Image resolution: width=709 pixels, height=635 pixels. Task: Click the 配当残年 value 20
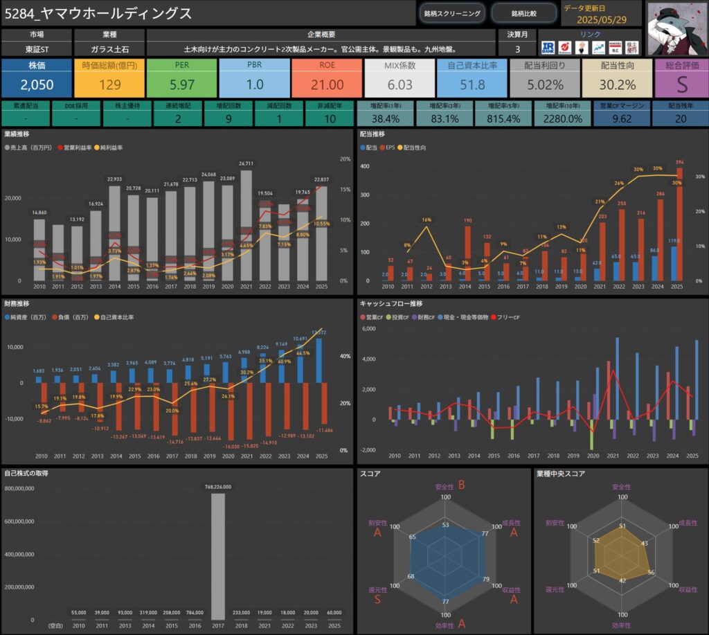[681, 119]
